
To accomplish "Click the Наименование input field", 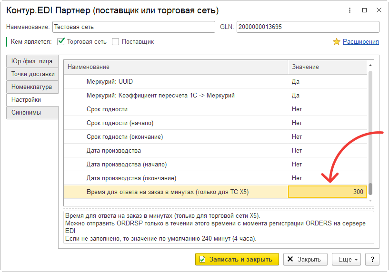I will click(134, 27).
